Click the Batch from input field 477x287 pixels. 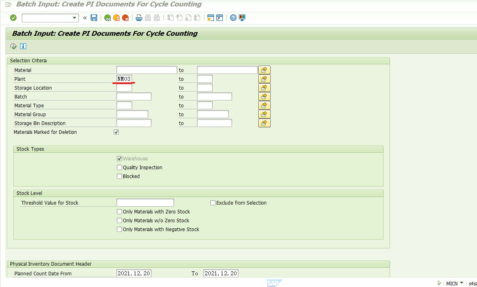click(134, 96)
